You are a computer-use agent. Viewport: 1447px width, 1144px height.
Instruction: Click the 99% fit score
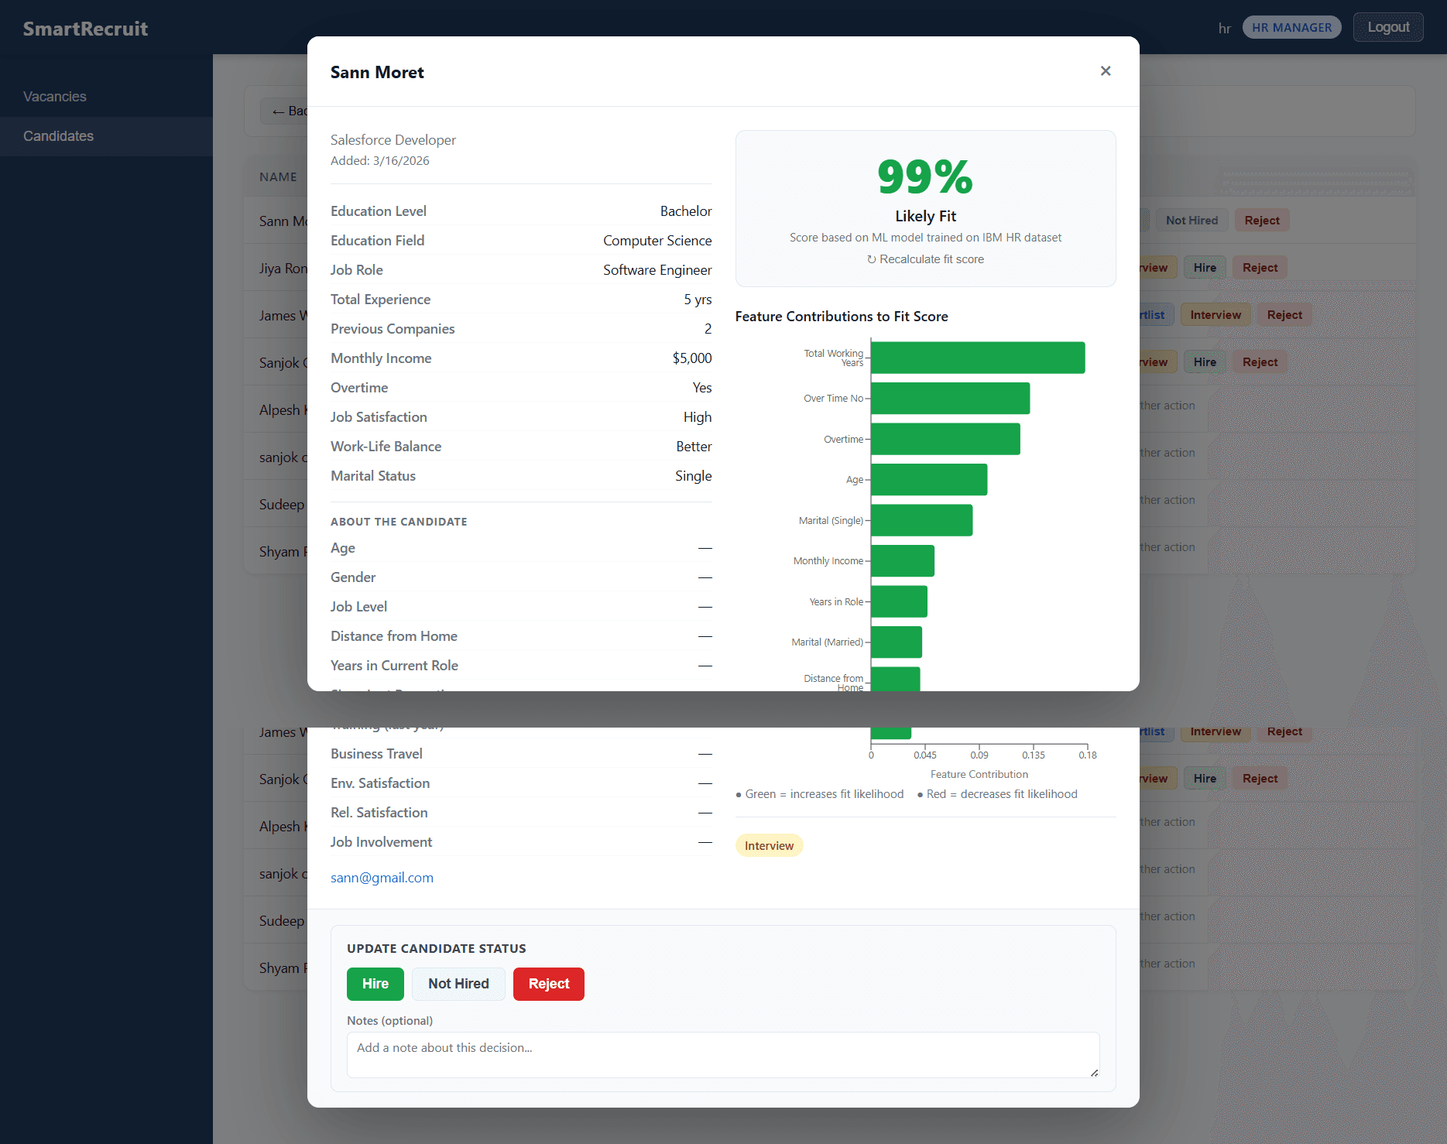[925, 176]
